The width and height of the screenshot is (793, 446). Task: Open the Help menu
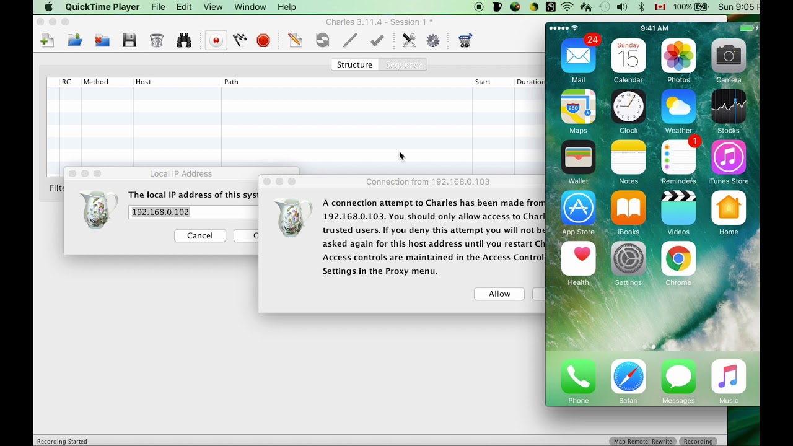coord(286,7)
